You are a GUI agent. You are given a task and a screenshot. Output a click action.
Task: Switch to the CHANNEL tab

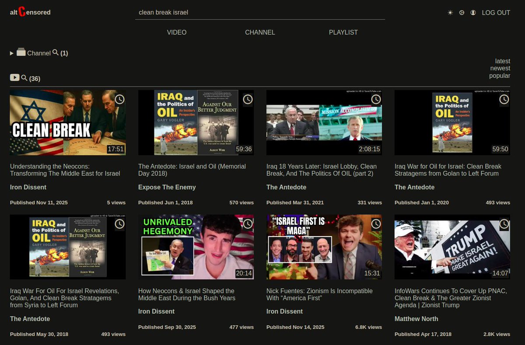260,32
